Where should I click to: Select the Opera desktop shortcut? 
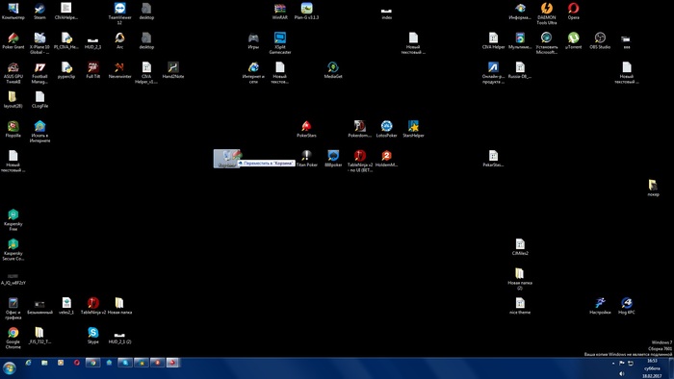pos(574,12)
